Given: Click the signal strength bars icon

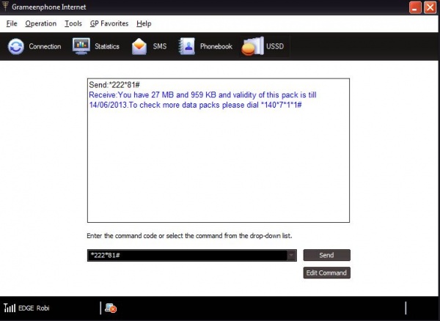Looking at the screenshot, I should click(x=10, y=308).
